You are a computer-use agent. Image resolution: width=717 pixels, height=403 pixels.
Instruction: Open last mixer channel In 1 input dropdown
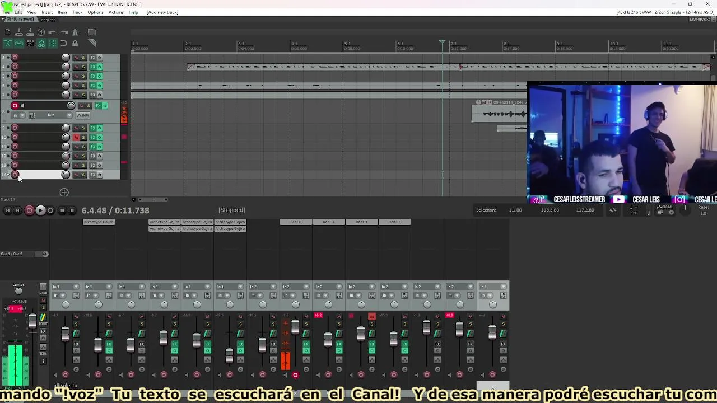[493, 287]
